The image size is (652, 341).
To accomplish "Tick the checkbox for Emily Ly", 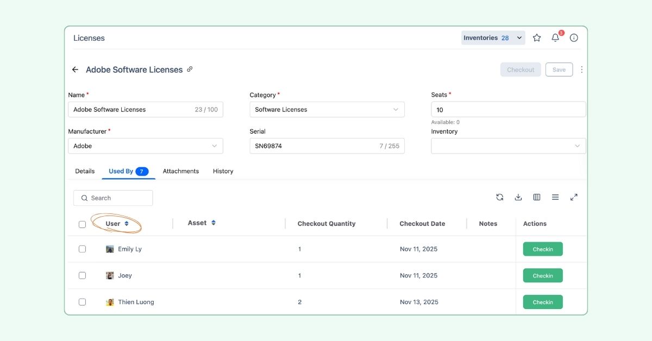I will 82,249.
